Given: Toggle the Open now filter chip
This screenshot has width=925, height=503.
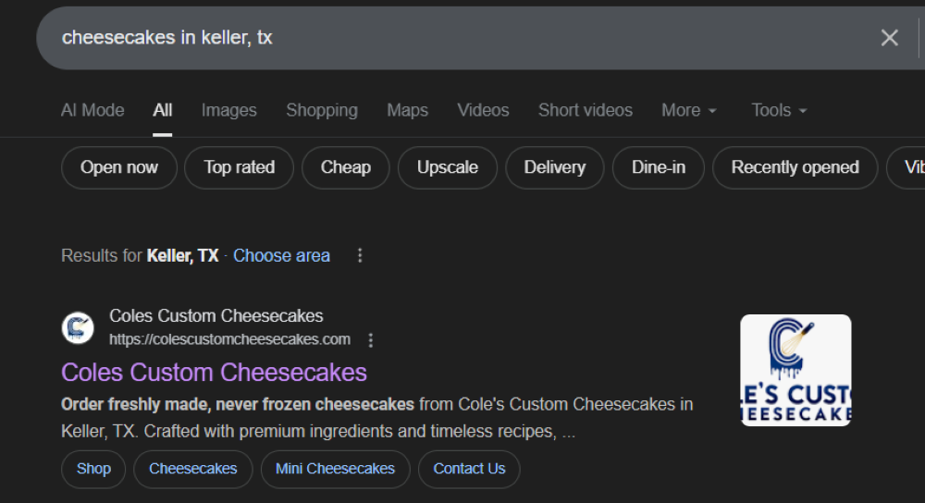Looking at the screenshot, I should click(119, 167).
